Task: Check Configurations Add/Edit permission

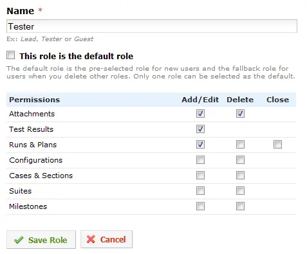Action: pyautogui.click(x=200, y=160)
